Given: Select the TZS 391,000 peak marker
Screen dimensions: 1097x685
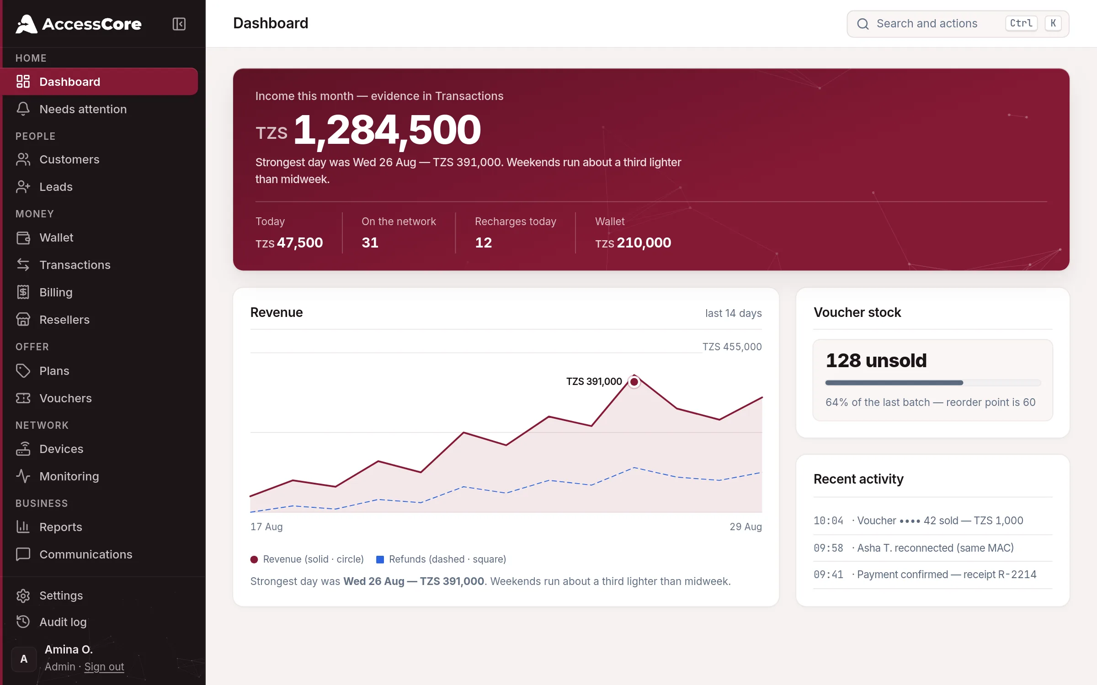Looking at the screenshot, I should tap(634, 382).
